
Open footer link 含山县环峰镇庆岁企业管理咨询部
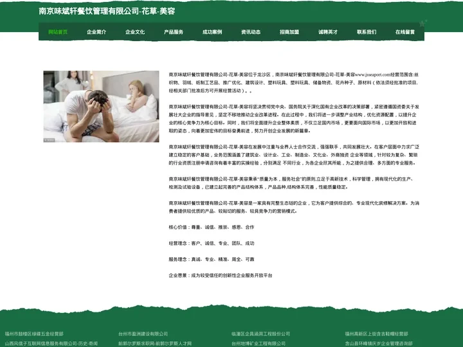pyautogui.click(x=379, y=343)
